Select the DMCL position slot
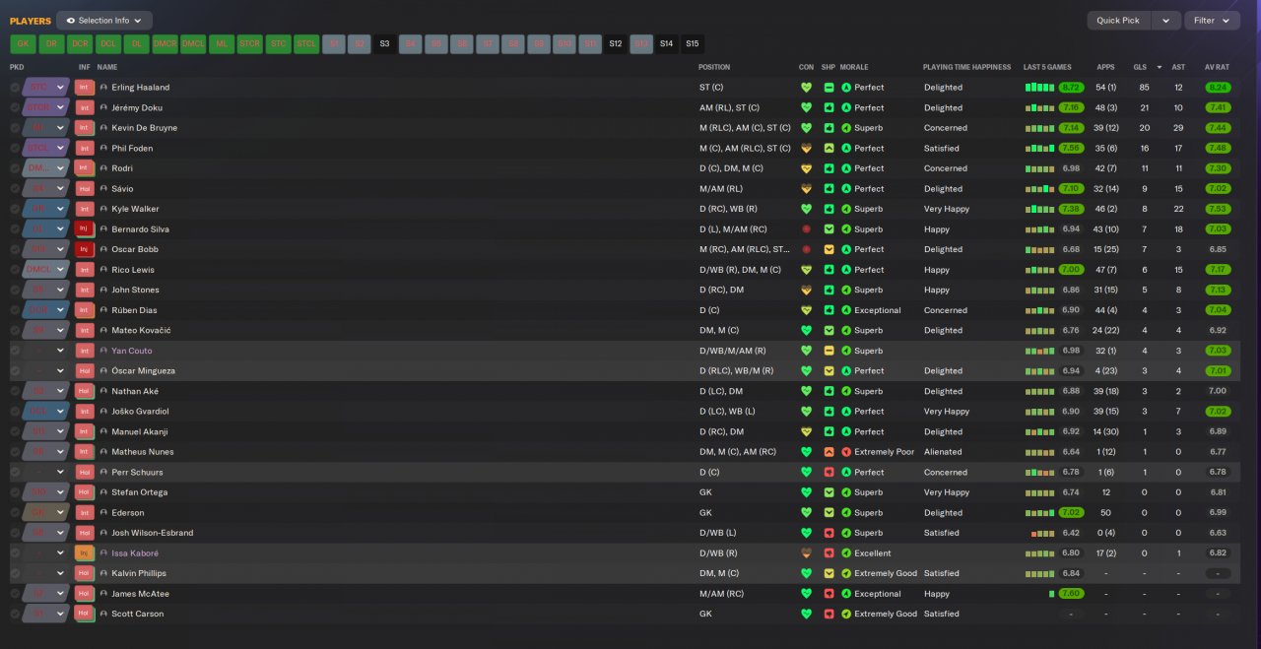Screen dimensions: 1261x649 pos(193,43)
